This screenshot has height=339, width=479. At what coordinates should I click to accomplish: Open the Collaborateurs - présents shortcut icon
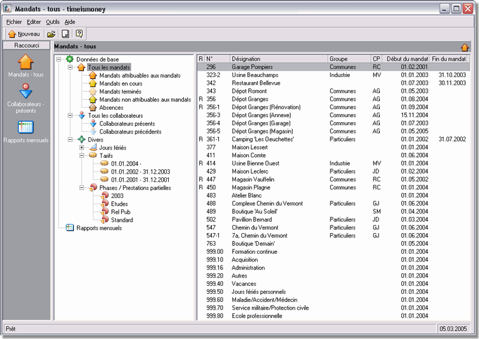(26, 91)
